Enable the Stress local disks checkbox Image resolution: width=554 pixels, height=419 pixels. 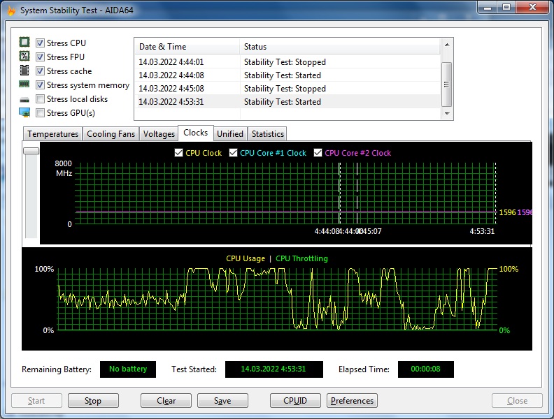coord(41,98)
